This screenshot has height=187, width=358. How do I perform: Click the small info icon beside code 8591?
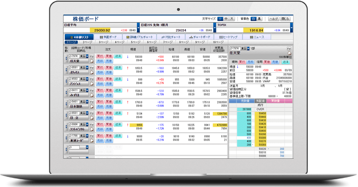pos(92,68)
